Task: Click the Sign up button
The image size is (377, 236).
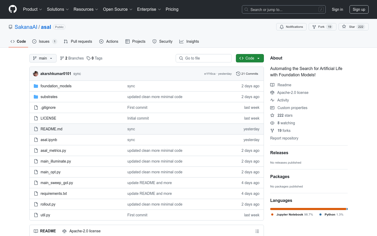Action: tap(359, 9)
